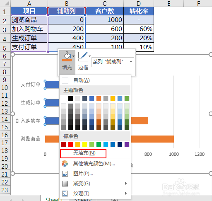Click the cell showing 20%

point(139,38)
